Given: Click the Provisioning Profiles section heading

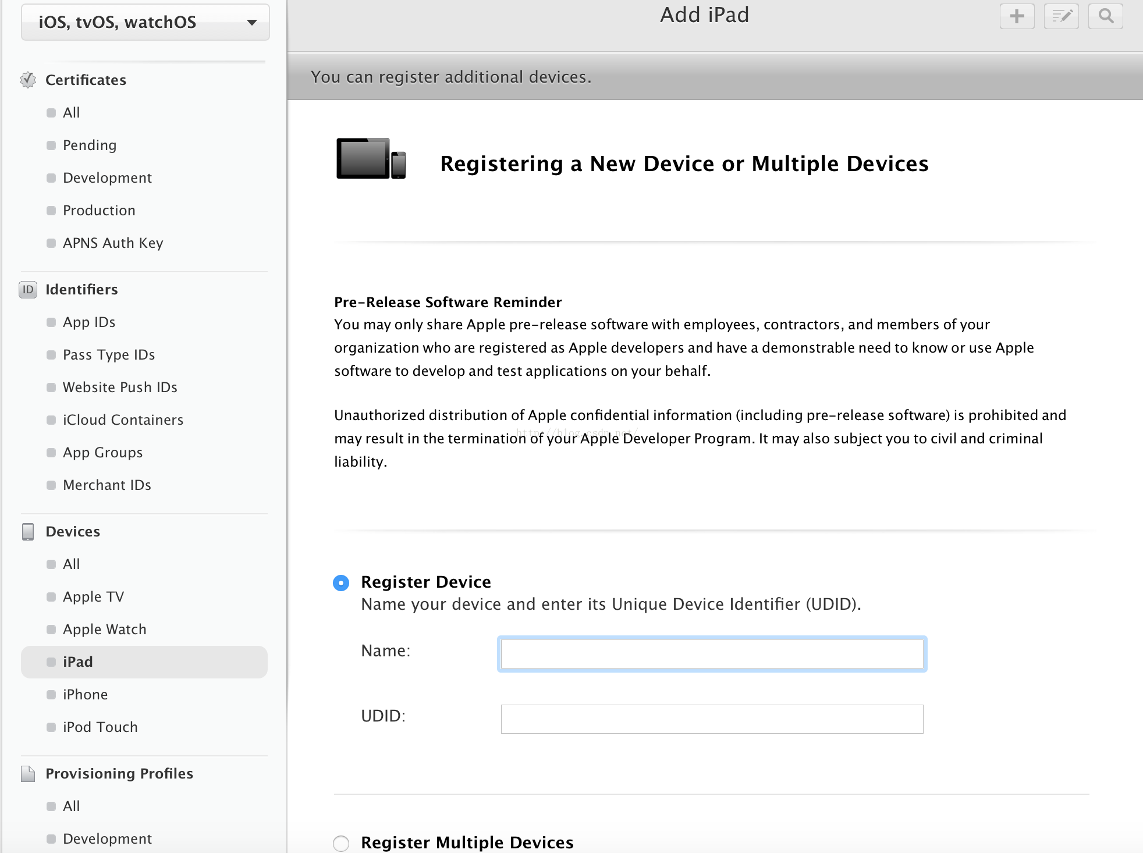Looking at the screenshot, I should pyautogui.click(x=119, y=773).
